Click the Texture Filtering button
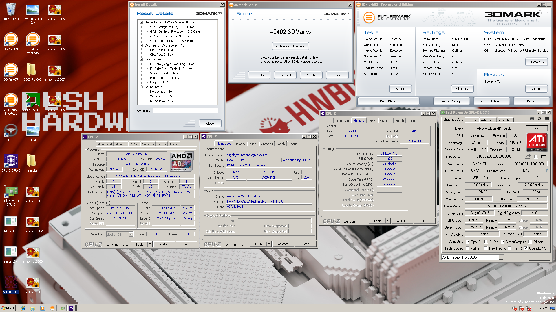 [492, 101]
